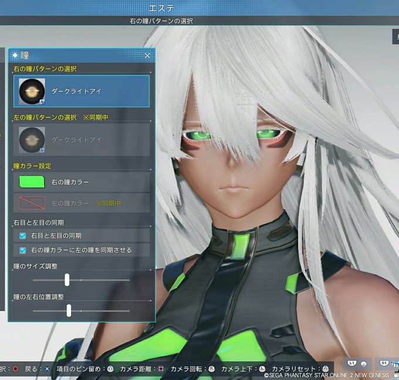The image size is (399, 380).
Task: Click the カメラ上下 L stick icon
Action: [x=262, y=369]
